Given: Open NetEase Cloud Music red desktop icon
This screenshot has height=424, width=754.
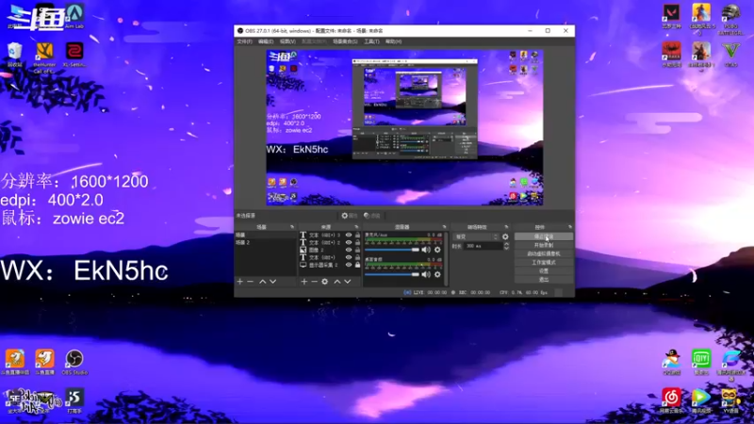Looking at the screenshot, I should 671,400.
